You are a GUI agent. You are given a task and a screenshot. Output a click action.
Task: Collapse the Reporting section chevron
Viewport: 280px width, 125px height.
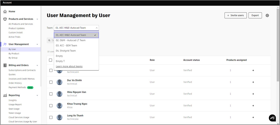point(37,95)
